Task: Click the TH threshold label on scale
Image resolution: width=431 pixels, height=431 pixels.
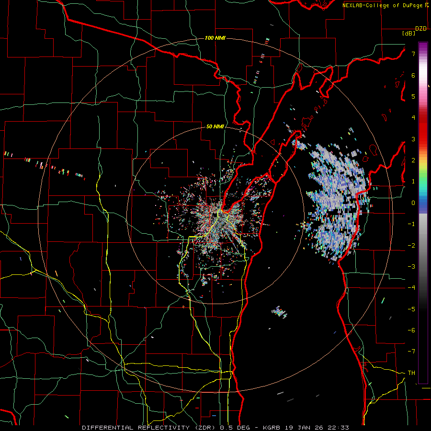Action: click(411, 373)
